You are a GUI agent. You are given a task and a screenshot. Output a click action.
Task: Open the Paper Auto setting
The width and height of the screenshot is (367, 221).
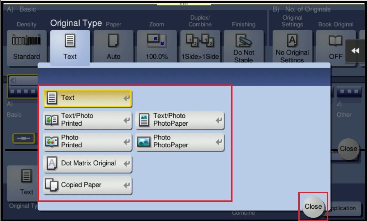pos(113,48)
